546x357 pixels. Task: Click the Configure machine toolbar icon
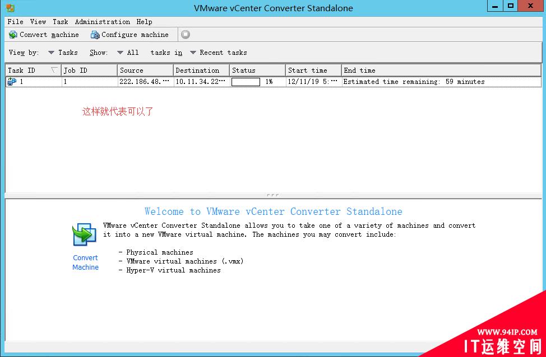pyautogui.click(x=95, y=35)
